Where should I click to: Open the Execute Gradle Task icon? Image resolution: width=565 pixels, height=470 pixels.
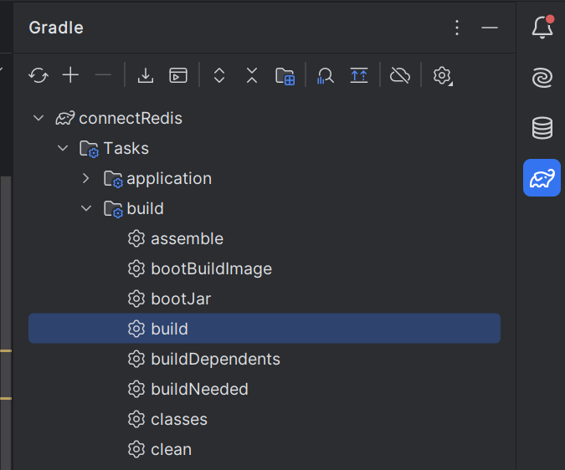click(178, 75)
